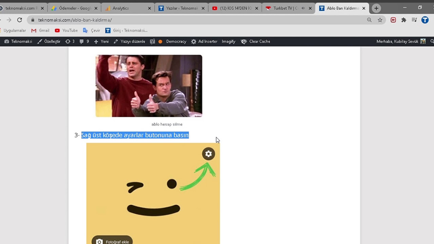Click the thumbs-up Friends image

pos(149,86)
